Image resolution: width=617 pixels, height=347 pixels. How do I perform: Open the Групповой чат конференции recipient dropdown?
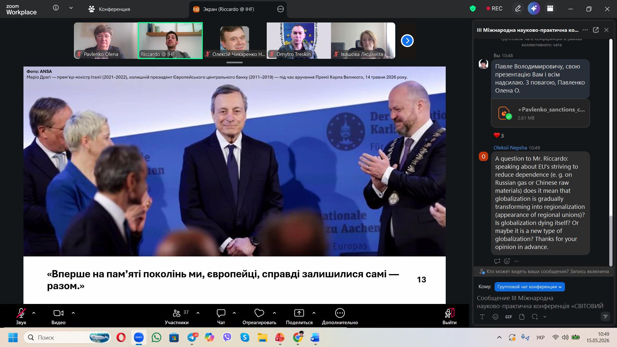(x=529, y=287)
